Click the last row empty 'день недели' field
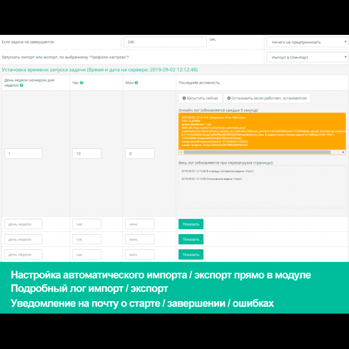Screen dimensions: 349x349 23,255
